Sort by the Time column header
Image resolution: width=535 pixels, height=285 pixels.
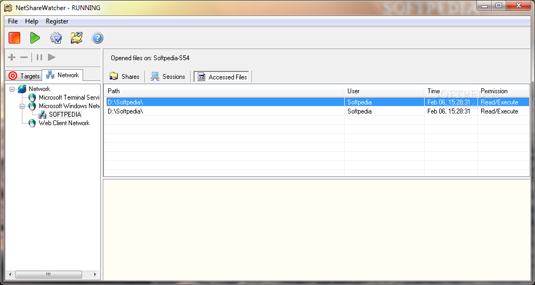click(x=451, y=91)
